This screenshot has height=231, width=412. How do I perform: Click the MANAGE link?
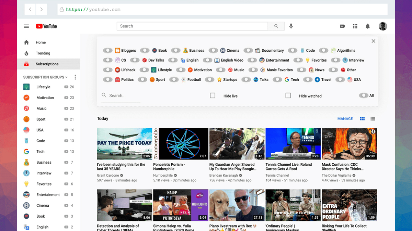(x=345, y=119)
